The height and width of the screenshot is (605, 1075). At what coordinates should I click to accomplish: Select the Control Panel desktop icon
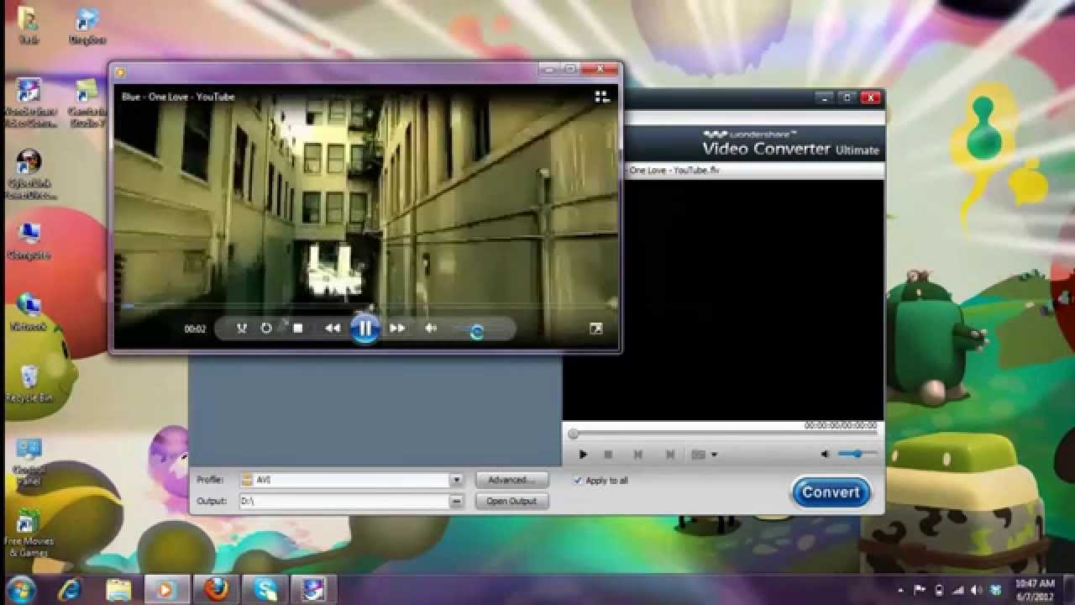coord(29,462)
